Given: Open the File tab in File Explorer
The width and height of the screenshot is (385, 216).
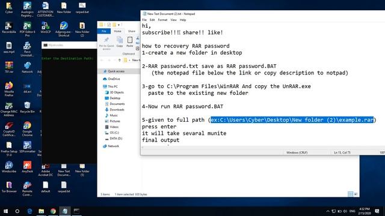Looking at the screenshot, I should point(104,31).
